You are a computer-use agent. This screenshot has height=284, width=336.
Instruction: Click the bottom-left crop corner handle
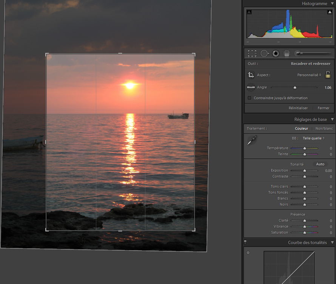click(47, 230)
